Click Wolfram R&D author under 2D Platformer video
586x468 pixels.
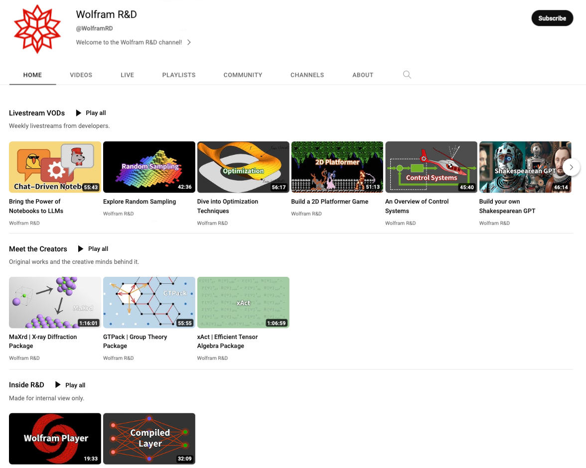[306, 214]
